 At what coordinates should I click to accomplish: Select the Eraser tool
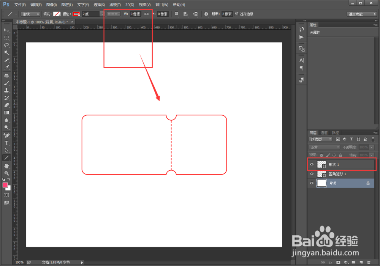(x=6, y=105)
